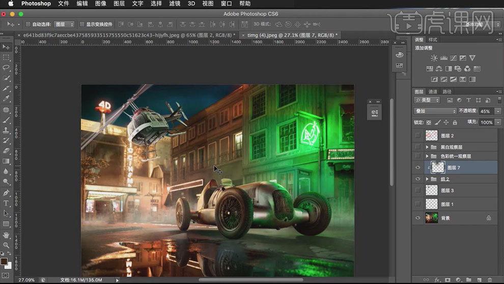504x284 pixels.
Task: Switch to the 样式 tab
Action: pyautogui.click(x=433, y=40)
